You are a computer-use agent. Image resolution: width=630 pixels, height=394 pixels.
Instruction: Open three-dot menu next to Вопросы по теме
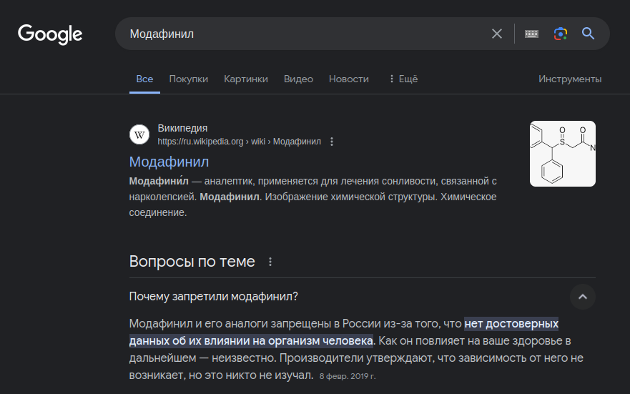[270, 262]
